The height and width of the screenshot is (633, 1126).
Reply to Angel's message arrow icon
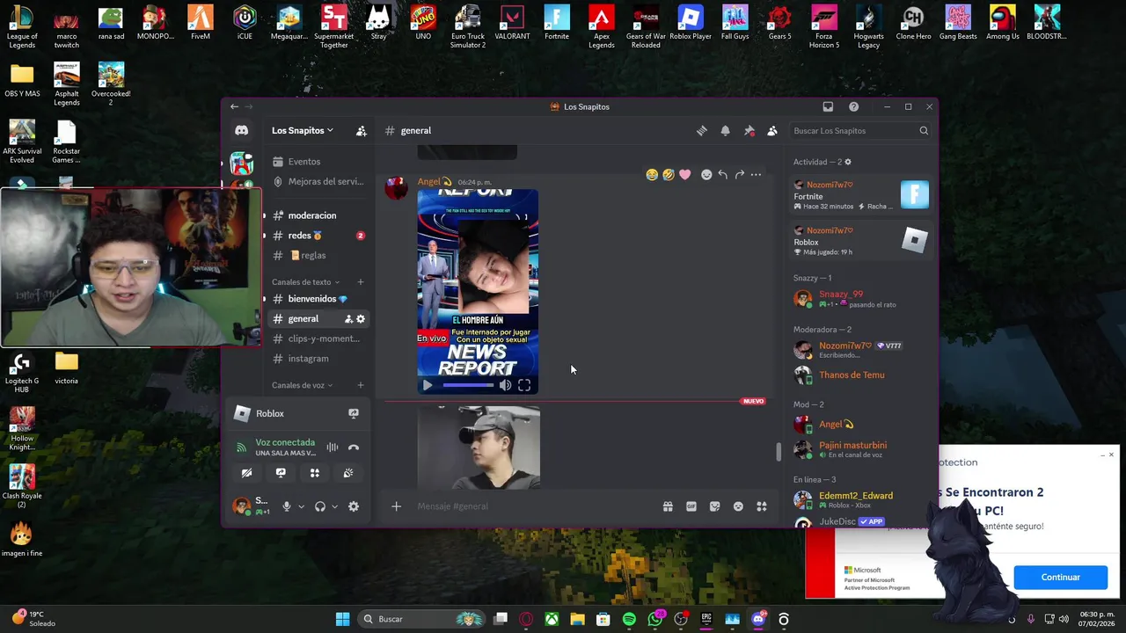point(722,175)
